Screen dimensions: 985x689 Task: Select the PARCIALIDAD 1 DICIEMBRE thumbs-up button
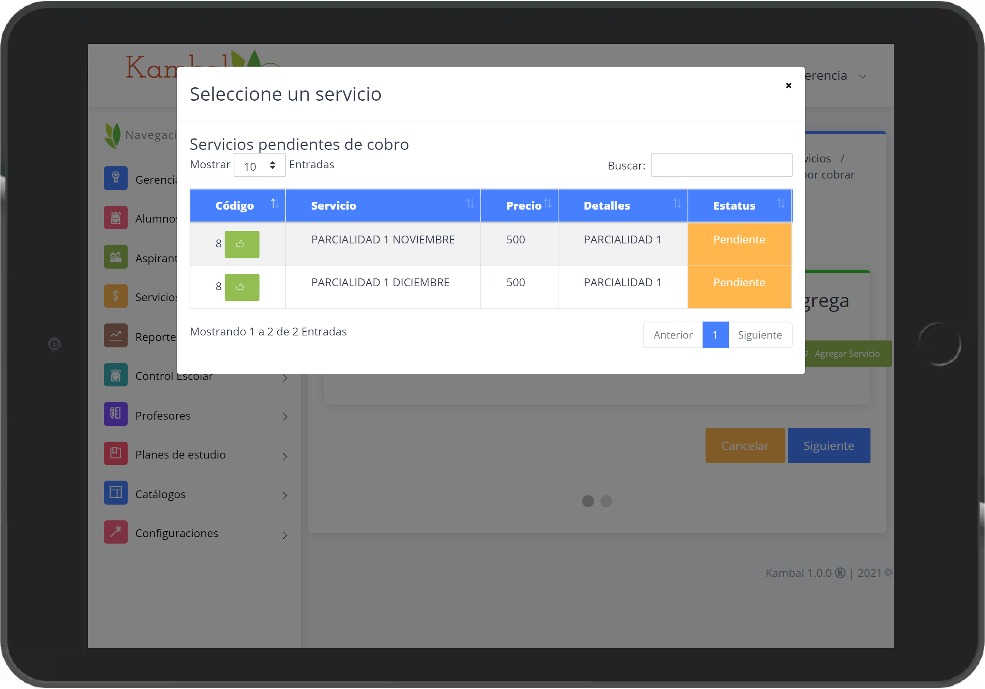(x=242, y=287)
